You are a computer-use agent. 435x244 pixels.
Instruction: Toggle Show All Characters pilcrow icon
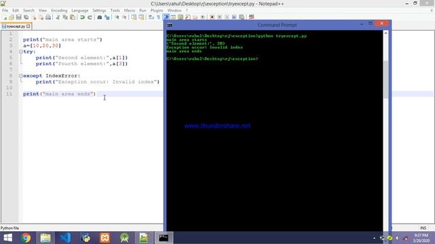tap(158, 17)
